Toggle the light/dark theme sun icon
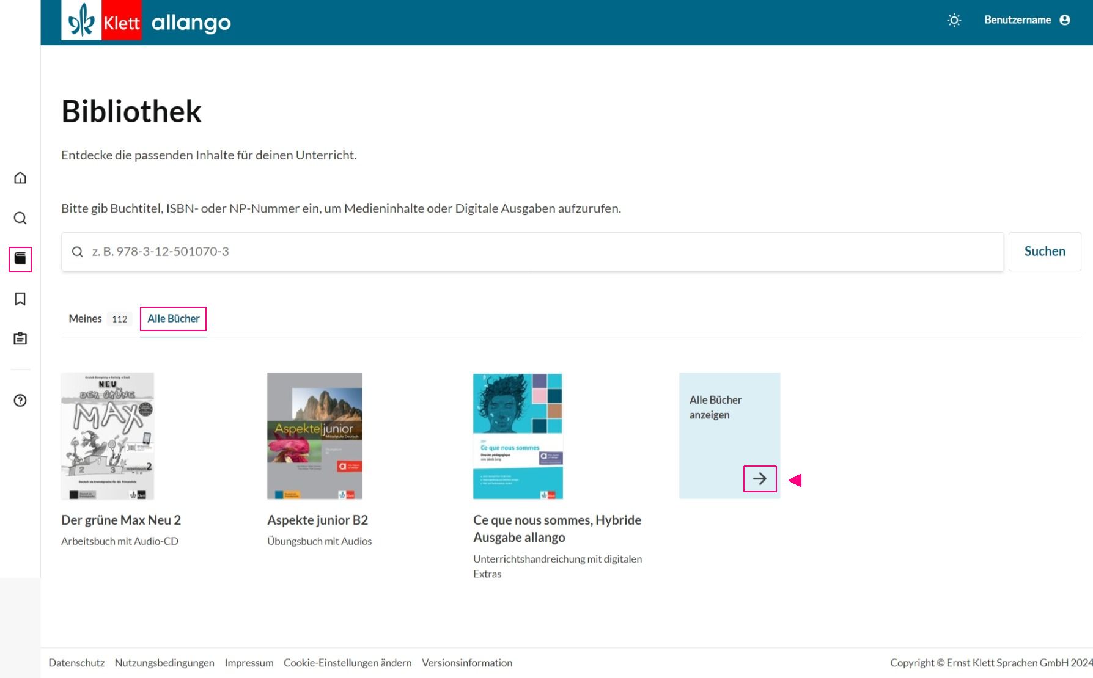This screenshot has width=1093, height=678. pos(954,20)
